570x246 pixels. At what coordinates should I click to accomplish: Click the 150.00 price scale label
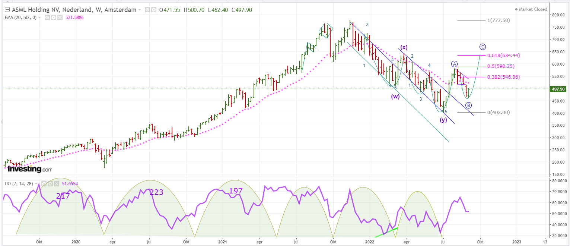pyautogui.click(x=558, y=174)
